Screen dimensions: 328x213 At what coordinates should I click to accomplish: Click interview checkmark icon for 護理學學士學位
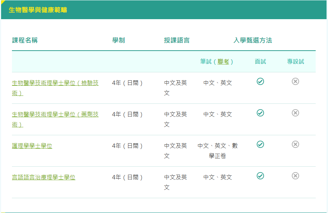[x=260, y=144]
